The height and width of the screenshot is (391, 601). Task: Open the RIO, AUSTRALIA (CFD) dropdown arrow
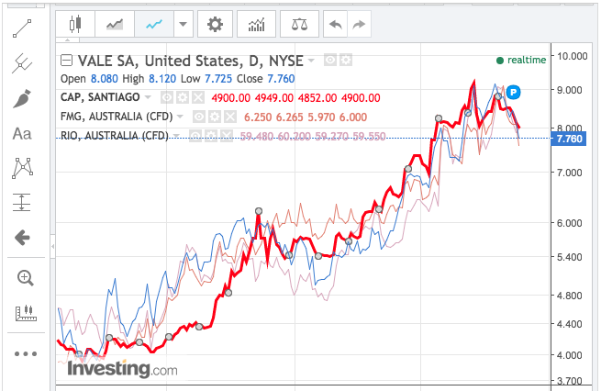(176, 136)
